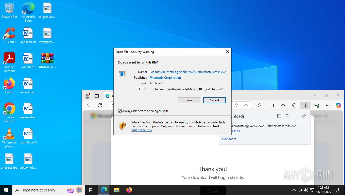
Task: Click See more in Downloads panel
Action: 229,139
